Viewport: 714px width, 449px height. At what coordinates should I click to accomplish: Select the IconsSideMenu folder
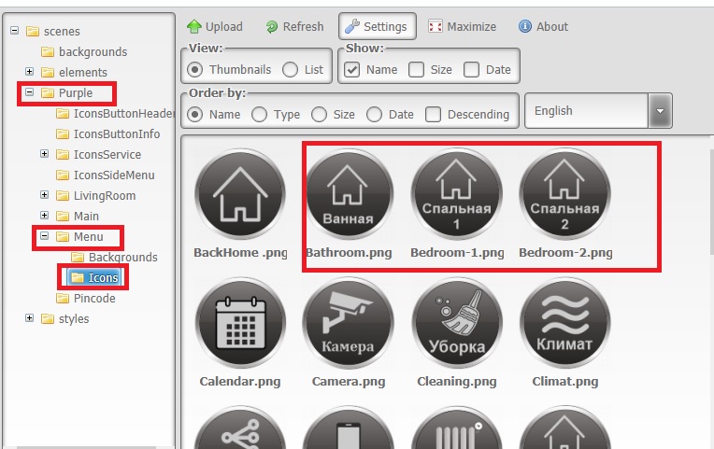coord(106,175)
